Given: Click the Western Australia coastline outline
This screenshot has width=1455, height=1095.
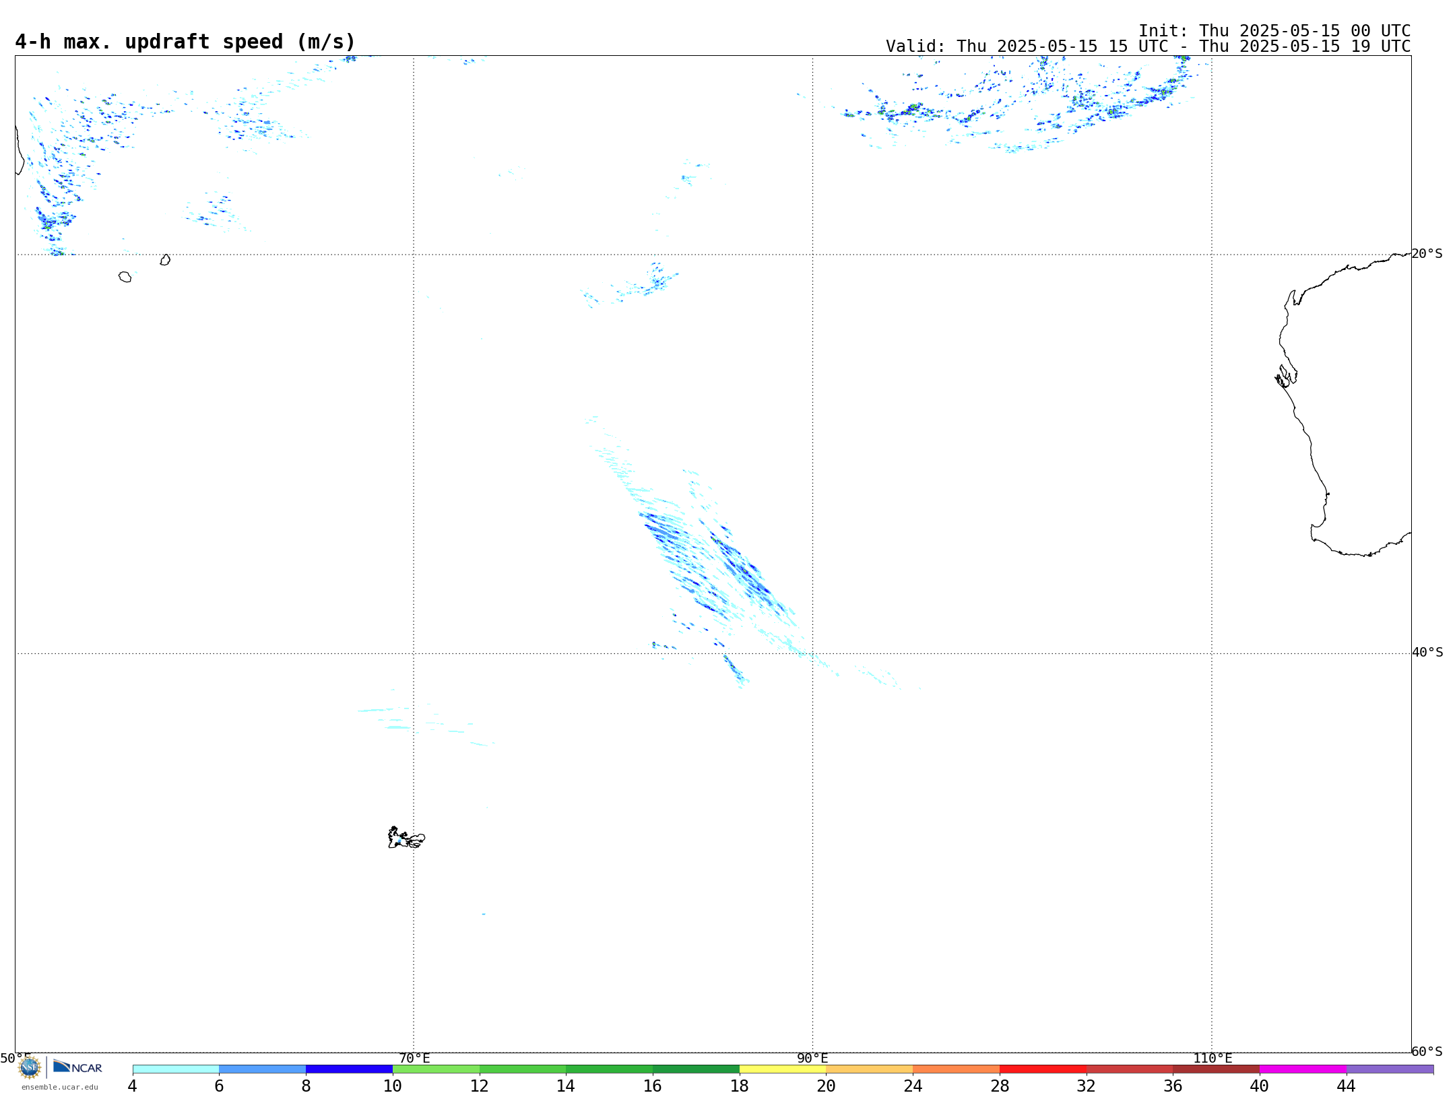Looking at the screenshot, I should pos(1343,404).
